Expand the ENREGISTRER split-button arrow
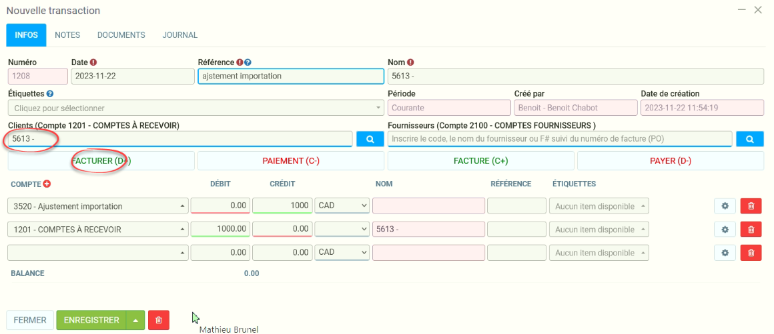774x334 pixels. 135,320
